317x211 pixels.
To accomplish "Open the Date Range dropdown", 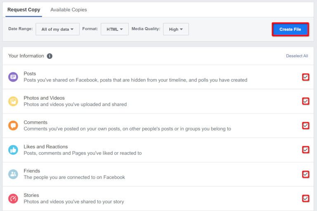I will (57, 29).
